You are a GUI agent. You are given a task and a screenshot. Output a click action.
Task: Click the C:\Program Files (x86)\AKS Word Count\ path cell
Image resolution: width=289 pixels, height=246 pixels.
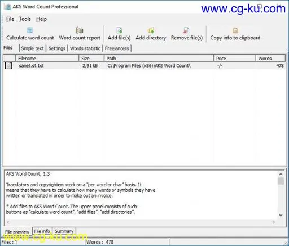[149, 66]
